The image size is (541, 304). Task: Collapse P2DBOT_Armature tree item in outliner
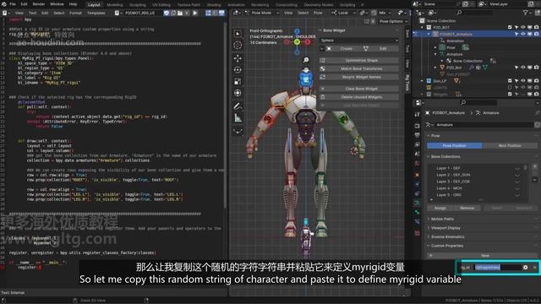(429, 34)
